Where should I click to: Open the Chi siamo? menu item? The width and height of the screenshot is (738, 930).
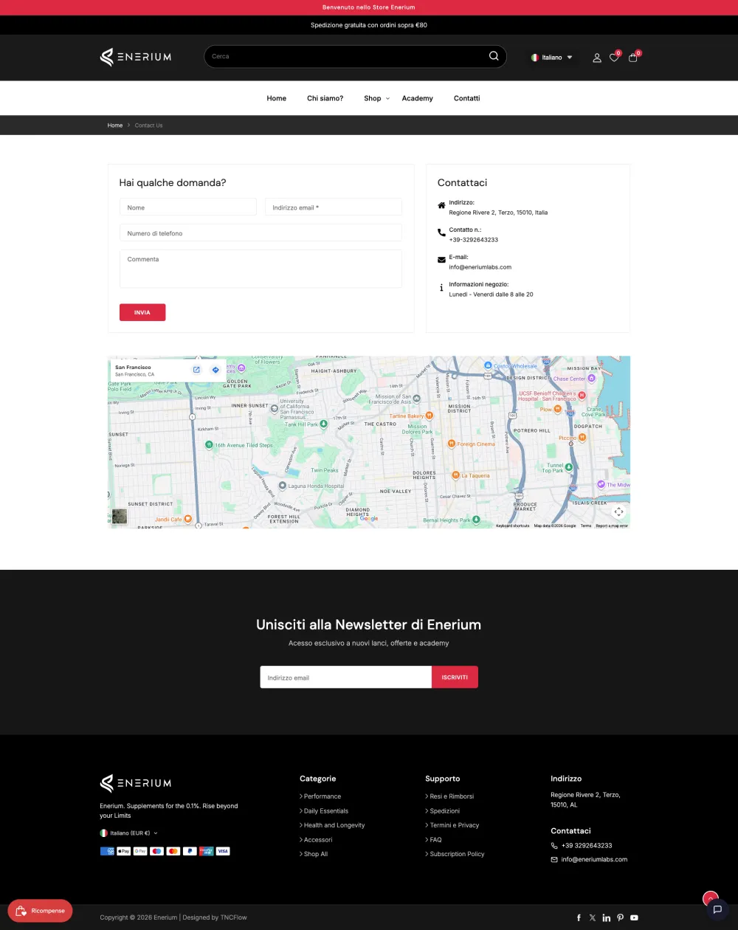pos(325,98)
